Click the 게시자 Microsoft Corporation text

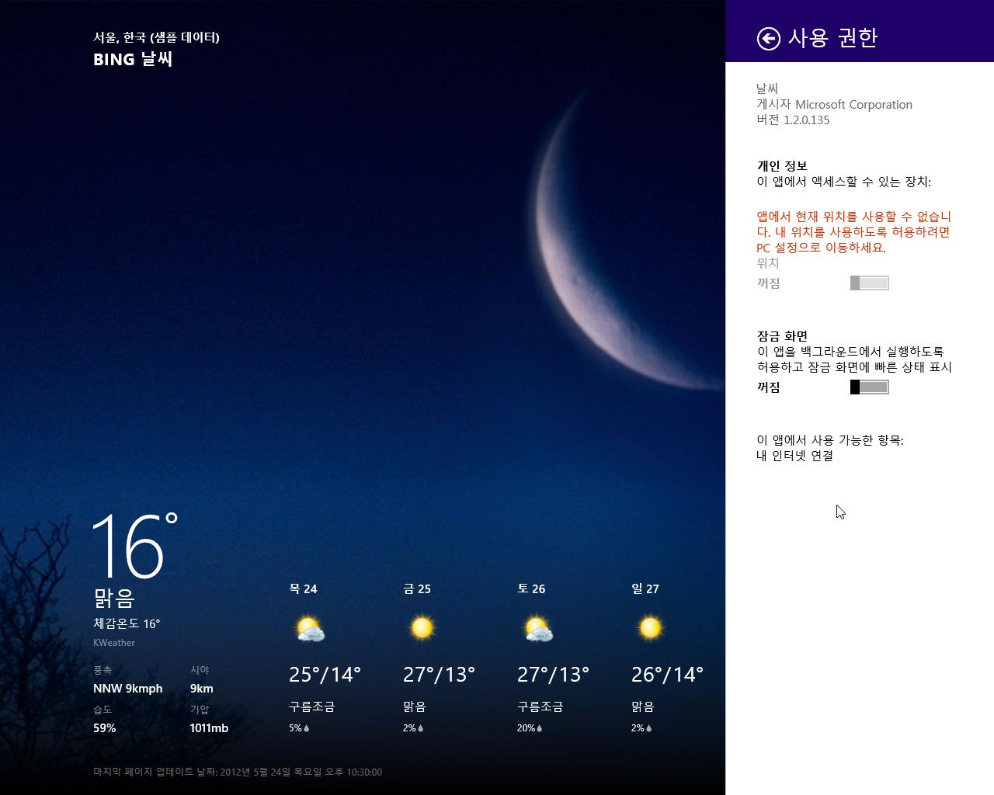[x=835, y=105]
